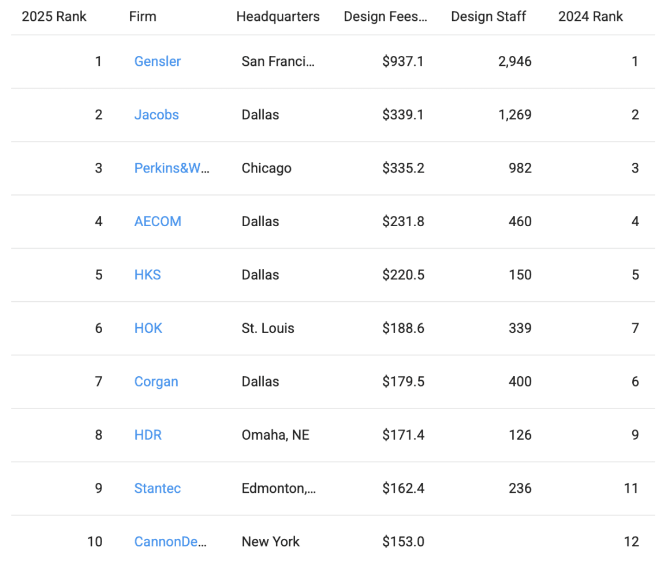Open the Jacobs firm link
This screenshot has width=664, height=577.
tap(156, 115)
